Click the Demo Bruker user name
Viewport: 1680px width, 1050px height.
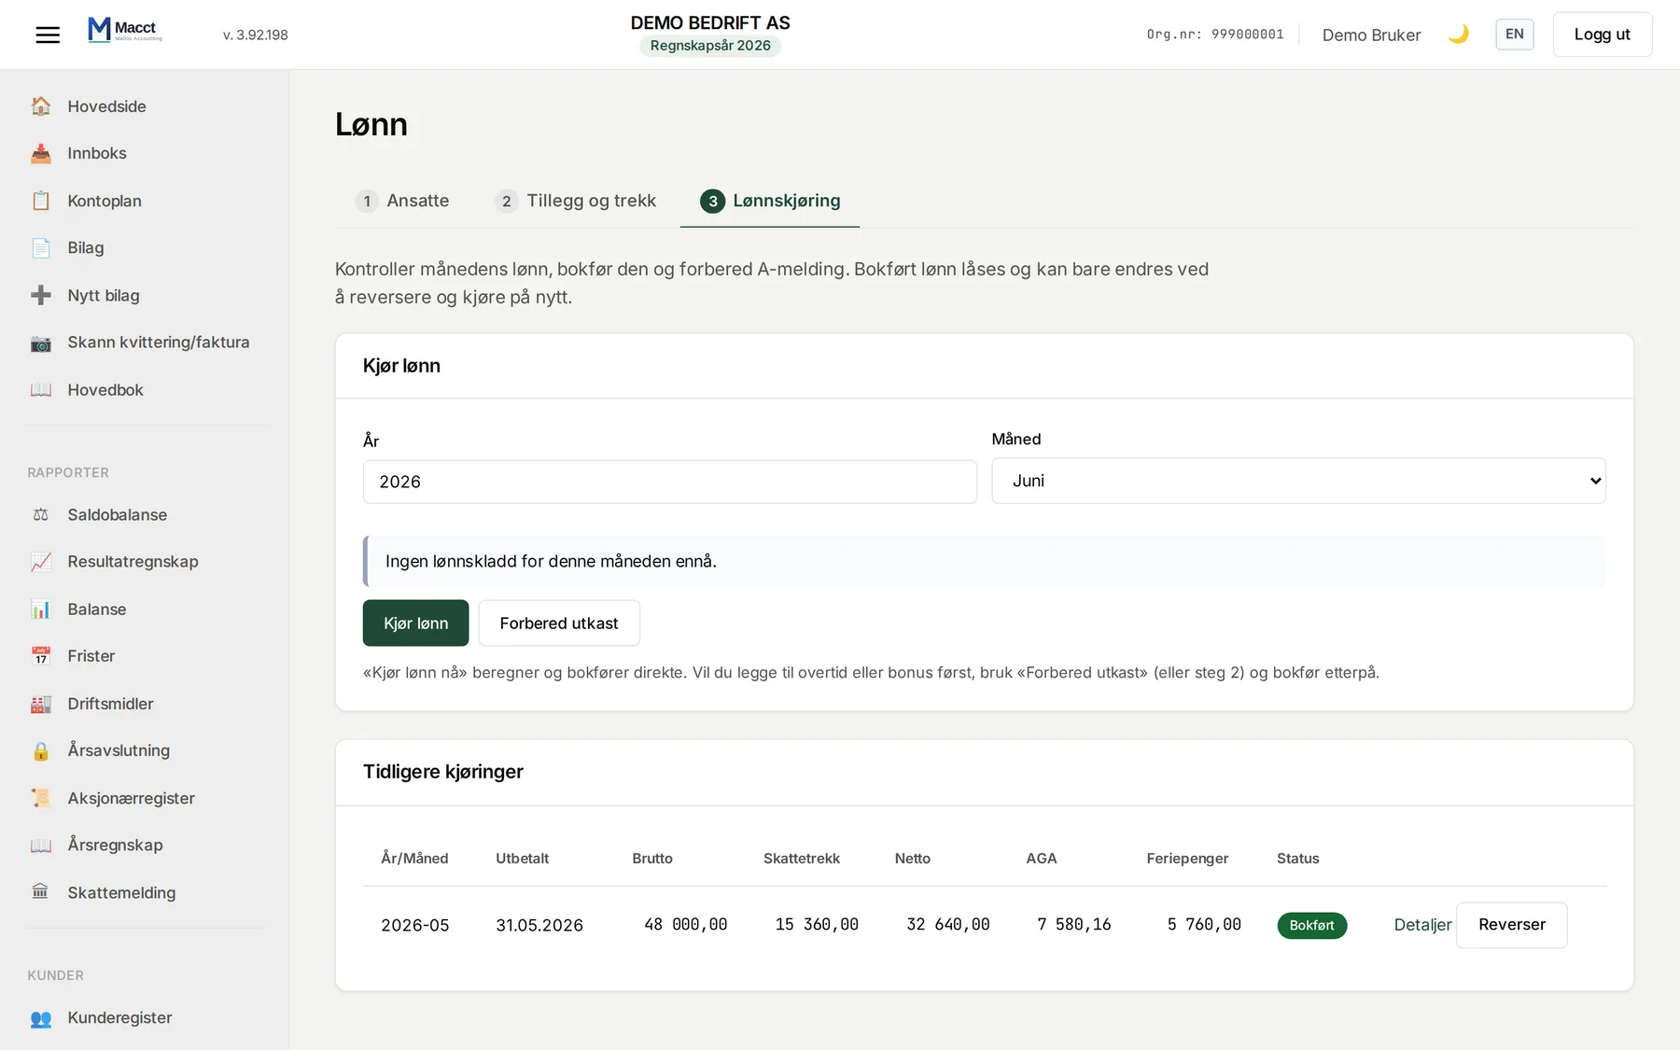point(1371,35)
